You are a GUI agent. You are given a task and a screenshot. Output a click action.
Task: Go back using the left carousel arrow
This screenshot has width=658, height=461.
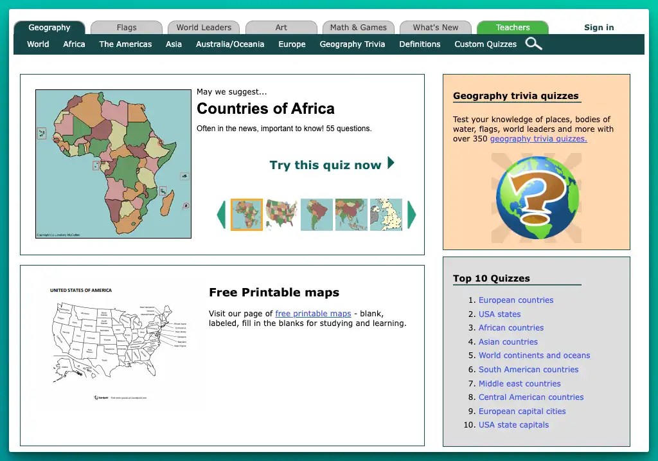click(221, 215)
